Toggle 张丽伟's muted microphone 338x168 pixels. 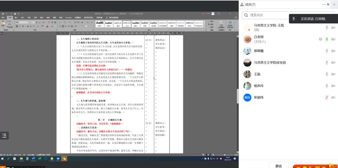tap(327, 98)
